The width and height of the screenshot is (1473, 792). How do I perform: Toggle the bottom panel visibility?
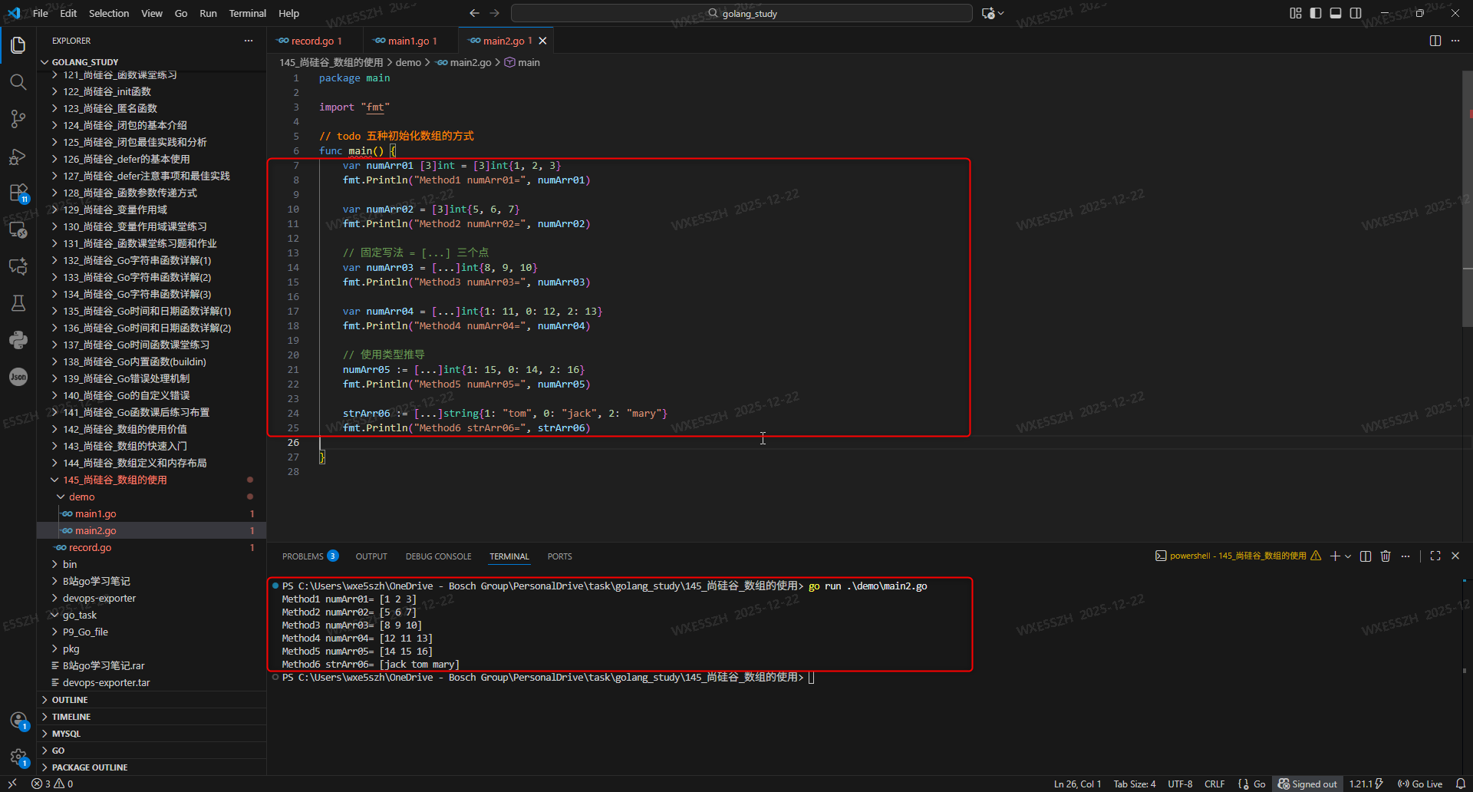point(1336,13)
